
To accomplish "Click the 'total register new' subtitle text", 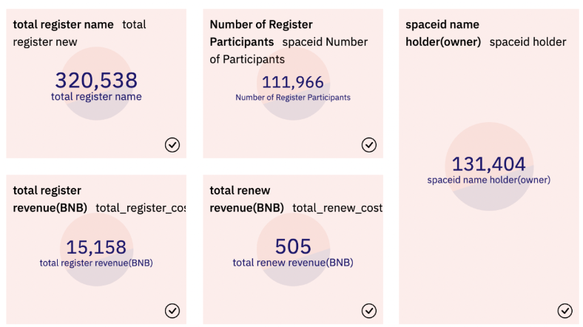I will 80,33.
